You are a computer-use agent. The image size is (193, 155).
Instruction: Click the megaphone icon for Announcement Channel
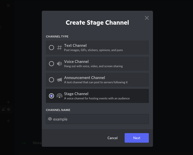[x=60, y=80]
